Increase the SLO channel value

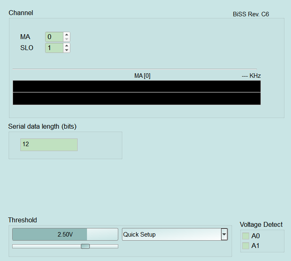click(x=67, y=46)
